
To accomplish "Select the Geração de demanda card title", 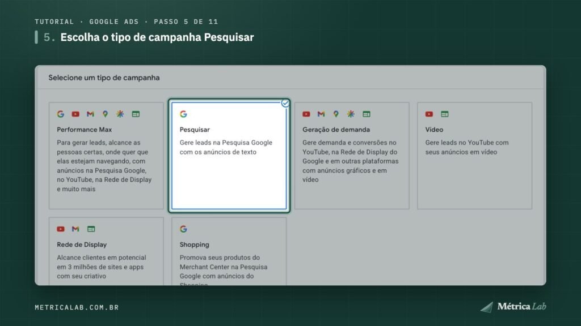I will point(336,130).
